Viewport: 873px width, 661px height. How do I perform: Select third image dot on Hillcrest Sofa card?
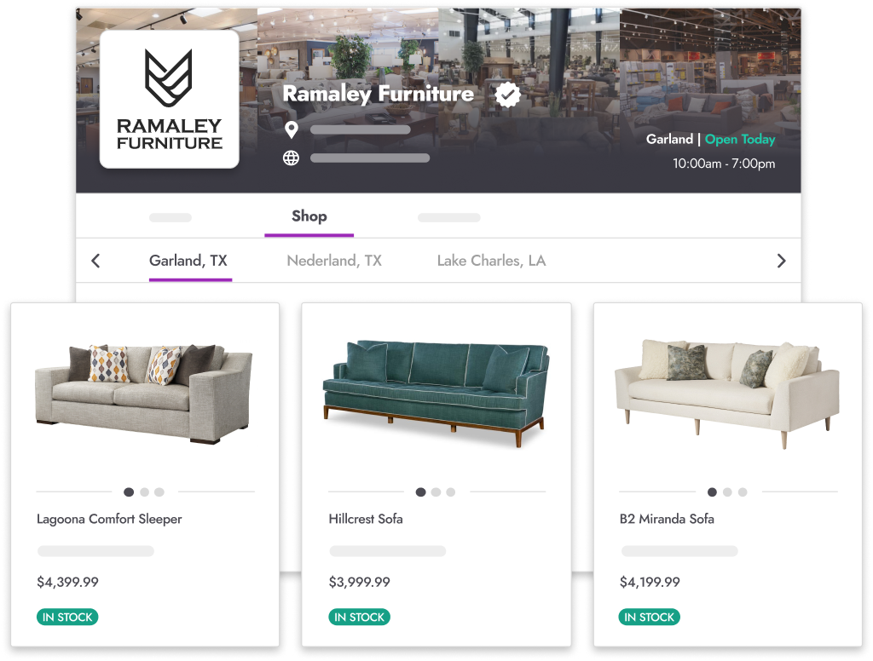coord(451,491)
